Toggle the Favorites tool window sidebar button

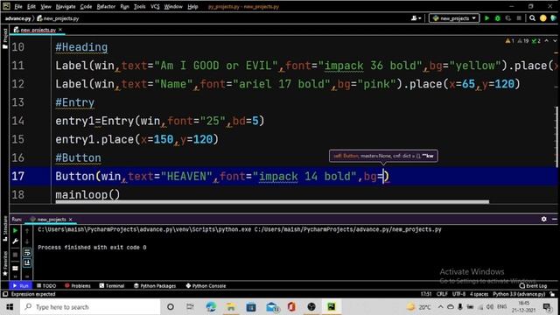[x=5, y=262]
